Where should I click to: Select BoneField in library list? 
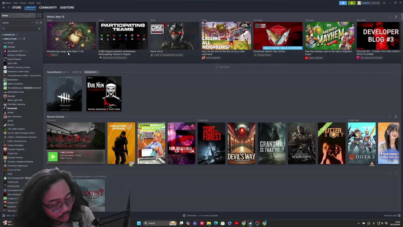(x=12, y=108)
